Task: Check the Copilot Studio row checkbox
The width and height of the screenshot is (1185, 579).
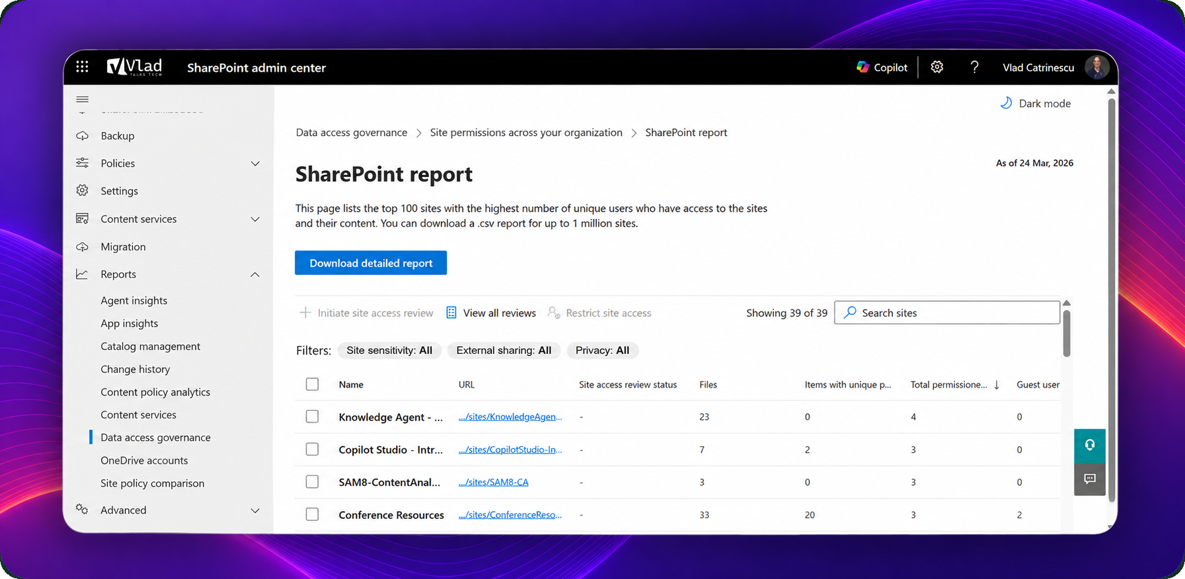Action: click(x=313, y=449)
